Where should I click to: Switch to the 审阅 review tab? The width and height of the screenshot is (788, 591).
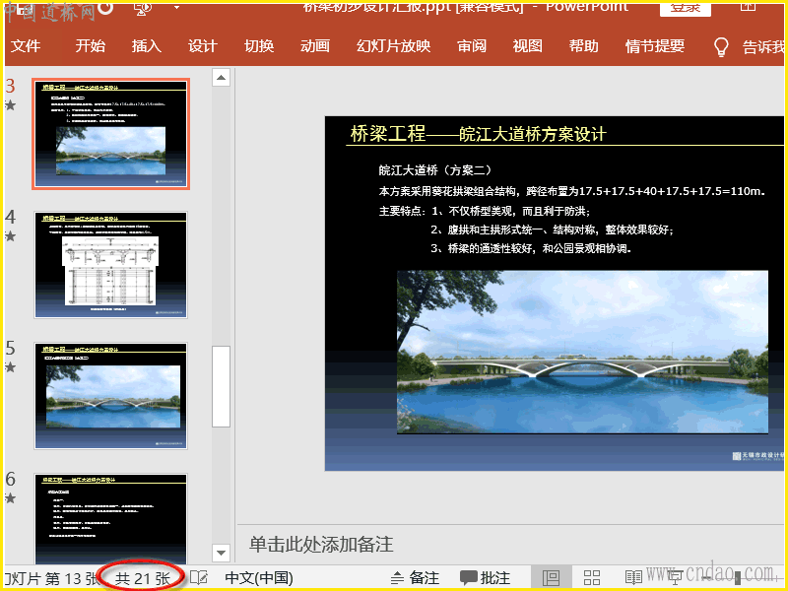(472, 46)
